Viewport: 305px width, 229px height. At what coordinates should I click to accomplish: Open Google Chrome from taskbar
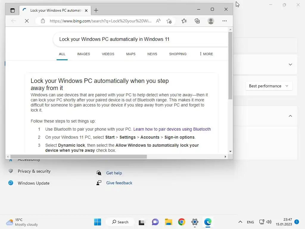(x=181, y=222)
